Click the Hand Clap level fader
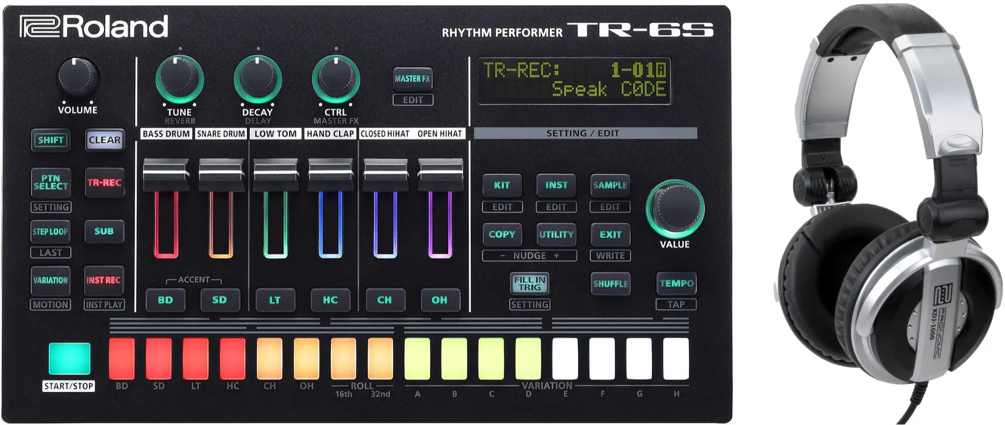This screenshot has width=1005, height=425. pyautogui.click(x=331, y=174)
